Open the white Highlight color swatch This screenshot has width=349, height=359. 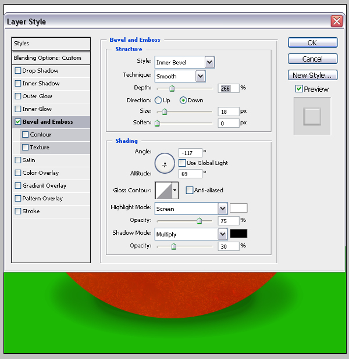238,208
